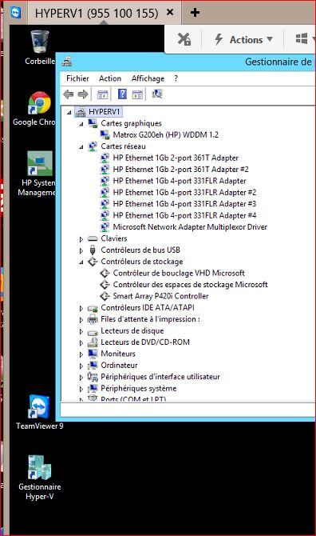
Task: Click the scan for hardware changes icon
Action: pyautogui.click(x=157, y=94)
